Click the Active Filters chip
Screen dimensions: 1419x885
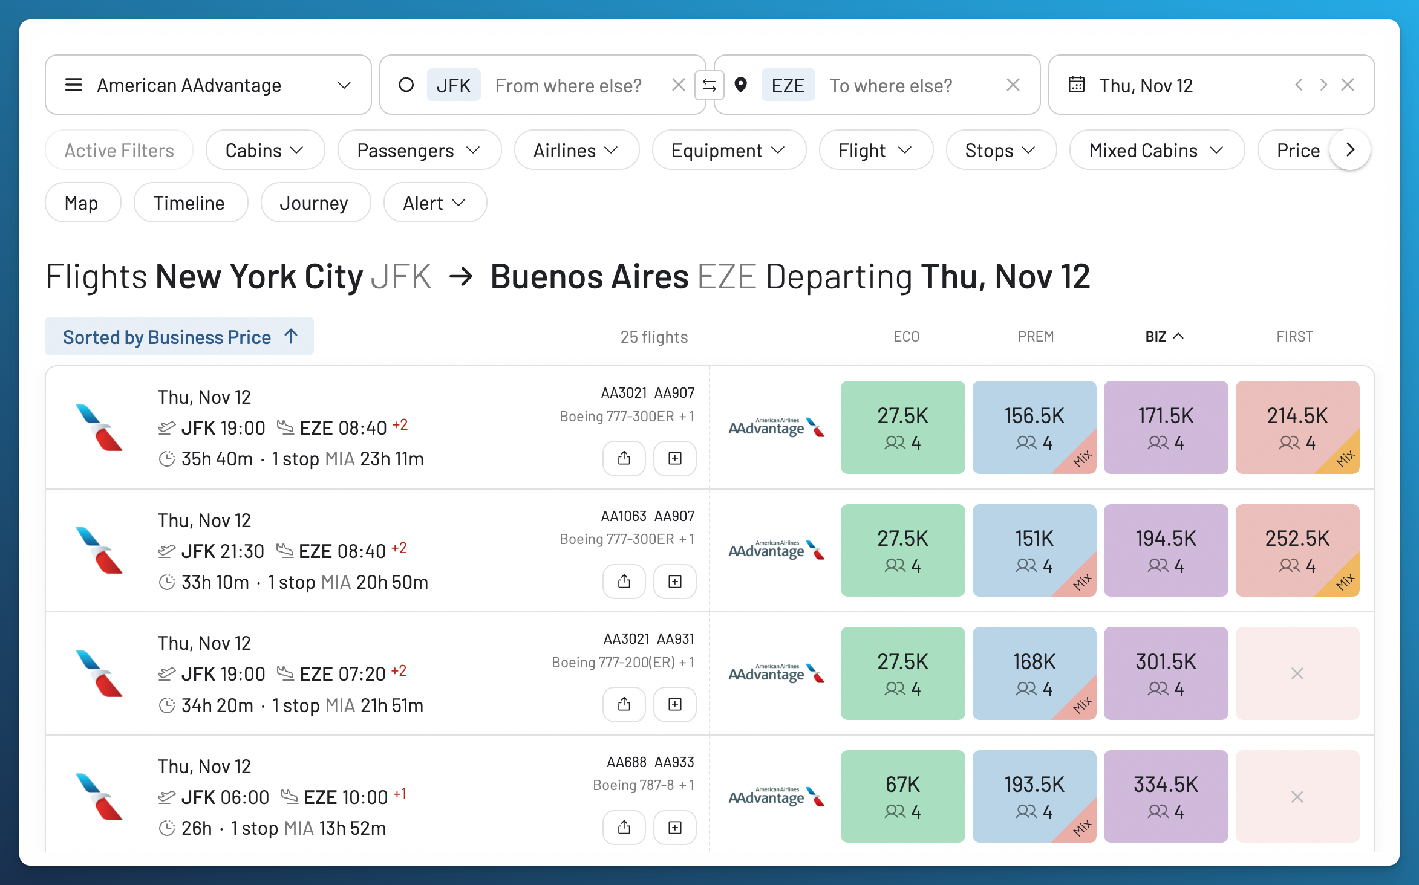click(119, 150)
